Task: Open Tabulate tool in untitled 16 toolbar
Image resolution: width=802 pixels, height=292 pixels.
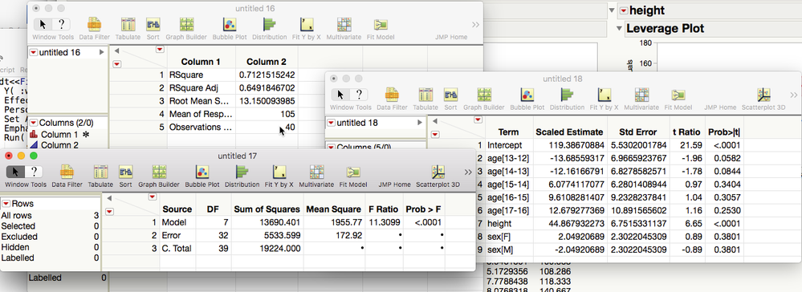Action: point(128,25)
